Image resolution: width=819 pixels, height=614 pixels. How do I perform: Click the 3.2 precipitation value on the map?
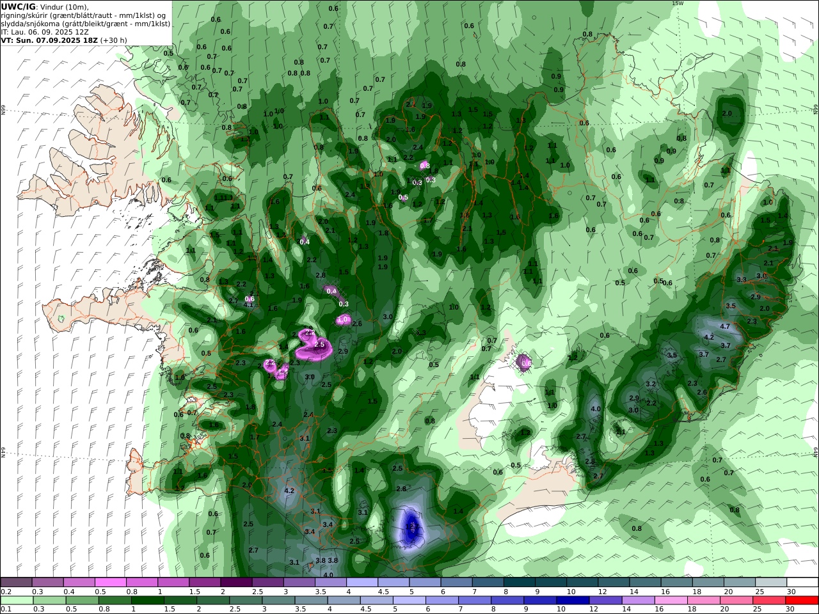[x=651, y=384]
